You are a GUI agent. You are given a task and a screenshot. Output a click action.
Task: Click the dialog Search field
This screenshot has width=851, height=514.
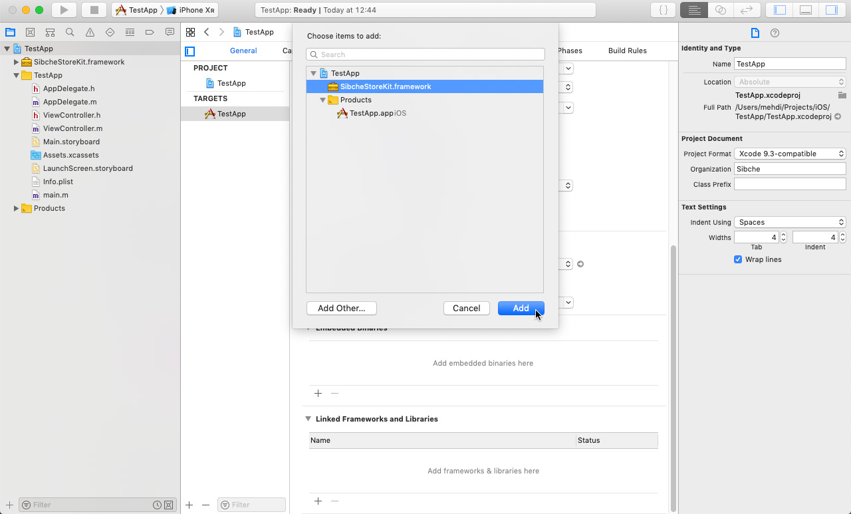coord(425,55)
